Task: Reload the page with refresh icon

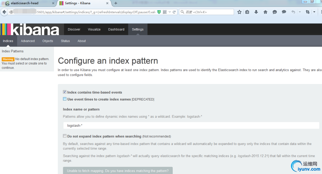Action: (x=174, y=12)
